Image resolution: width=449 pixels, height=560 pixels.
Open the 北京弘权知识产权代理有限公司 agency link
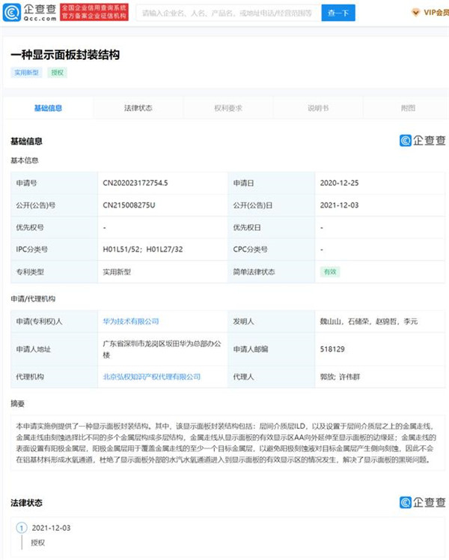tap(151, 376)
